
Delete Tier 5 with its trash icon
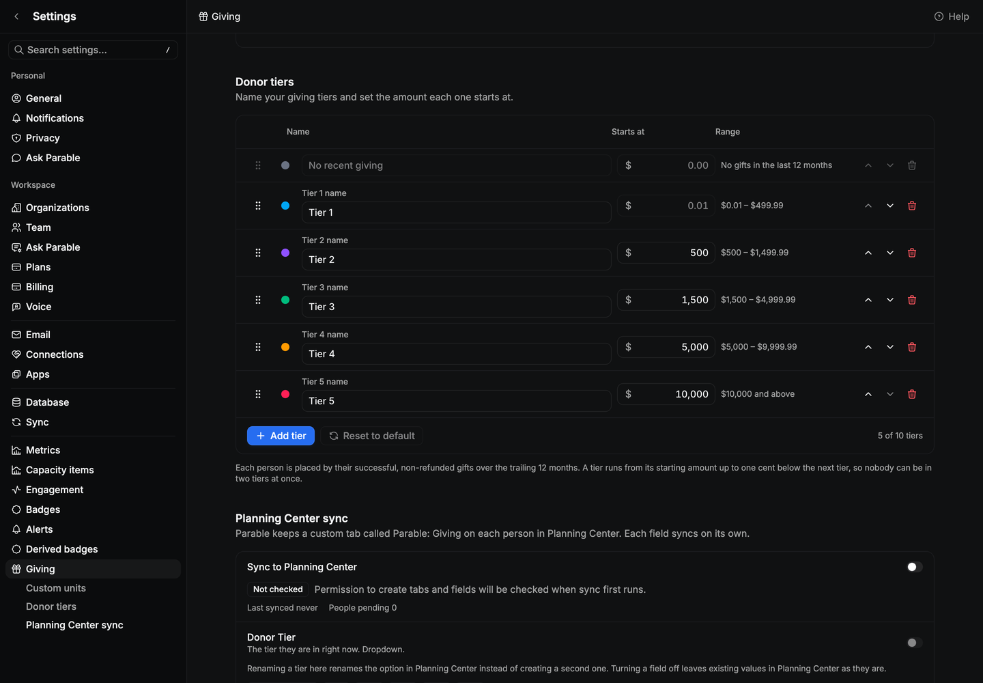click(x=912, y=394)
